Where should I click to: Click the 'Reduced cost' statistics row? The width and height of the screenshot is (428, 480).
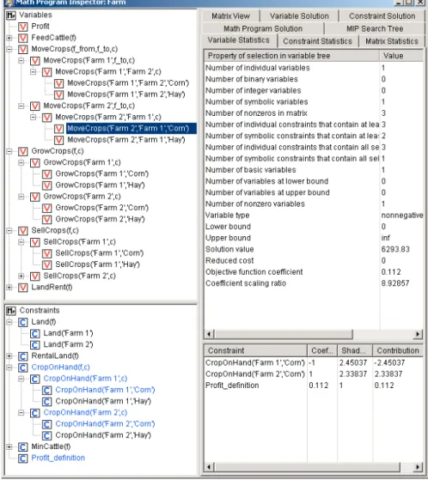point(314,260)
